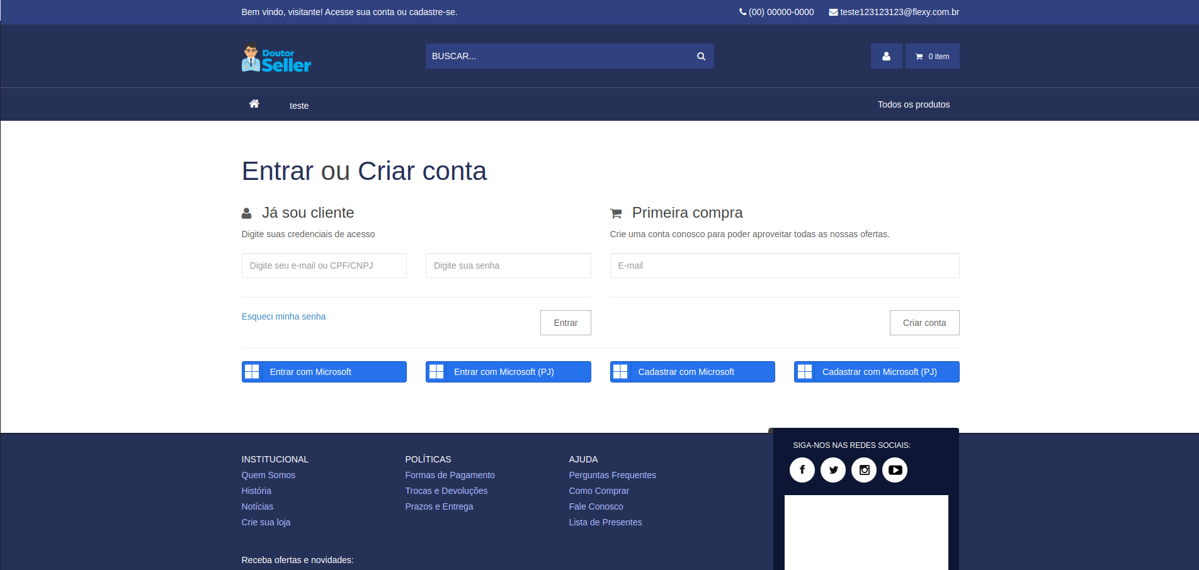Viewport: 1199px width, 570px height.
Task: Open the 'Notícias' footer link
Action: click(x=258, y=506)
